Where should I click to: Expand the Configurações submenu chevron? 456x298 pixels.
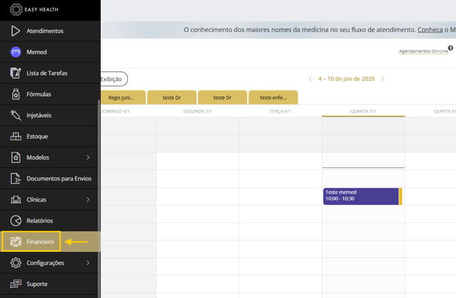pos(88,263)
